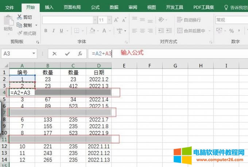This screenshot has width=248, height=167.
Task: Switch to the 审阅 tab
Action: click(133, 7)
